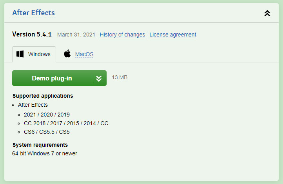Open the After Effects heading link
Viewport: 283px width, 184px height.
[33, 13]
